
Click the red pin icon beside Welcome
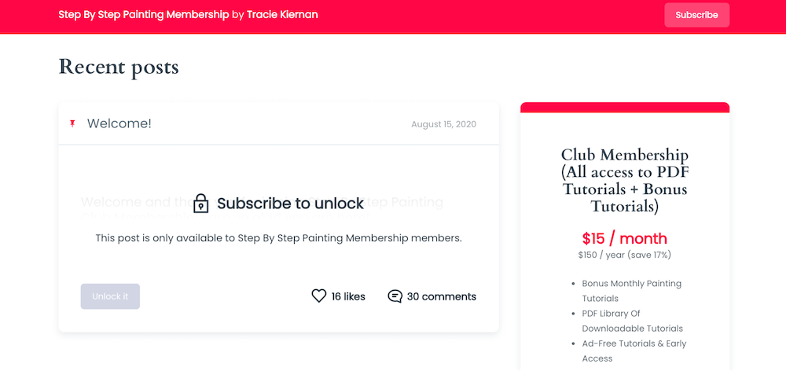72,124
